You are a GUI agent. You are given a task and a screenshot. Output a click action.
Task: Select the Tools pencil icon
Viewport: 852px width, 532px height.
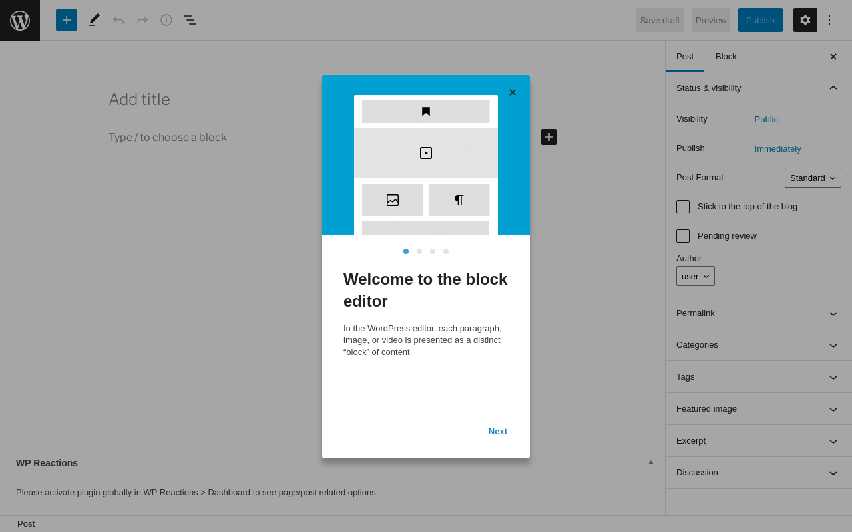[x=95, y=20]
